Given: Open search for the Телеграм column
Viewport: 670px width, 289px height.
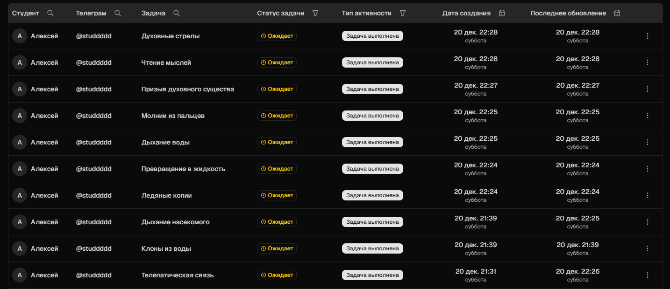Looking at the screenshot, I should tap(118, 14).
